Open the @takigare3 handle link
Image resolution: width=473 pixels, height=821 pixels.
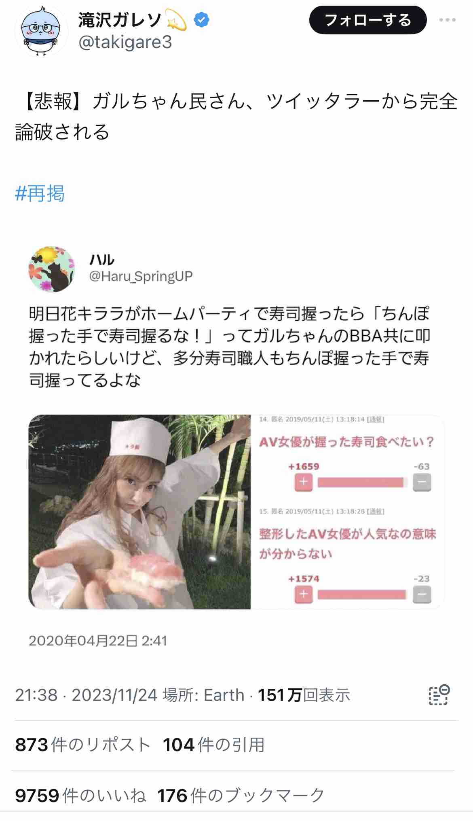tap(125, 42)
